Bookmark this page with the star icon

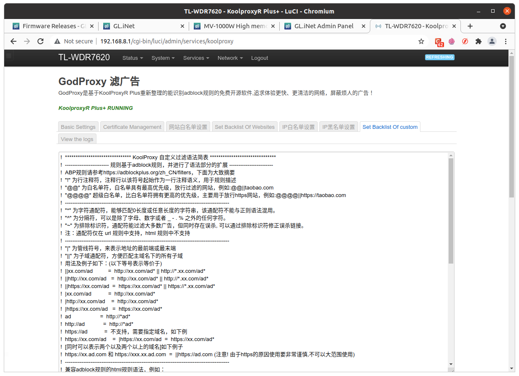click(x=421, y=41)
